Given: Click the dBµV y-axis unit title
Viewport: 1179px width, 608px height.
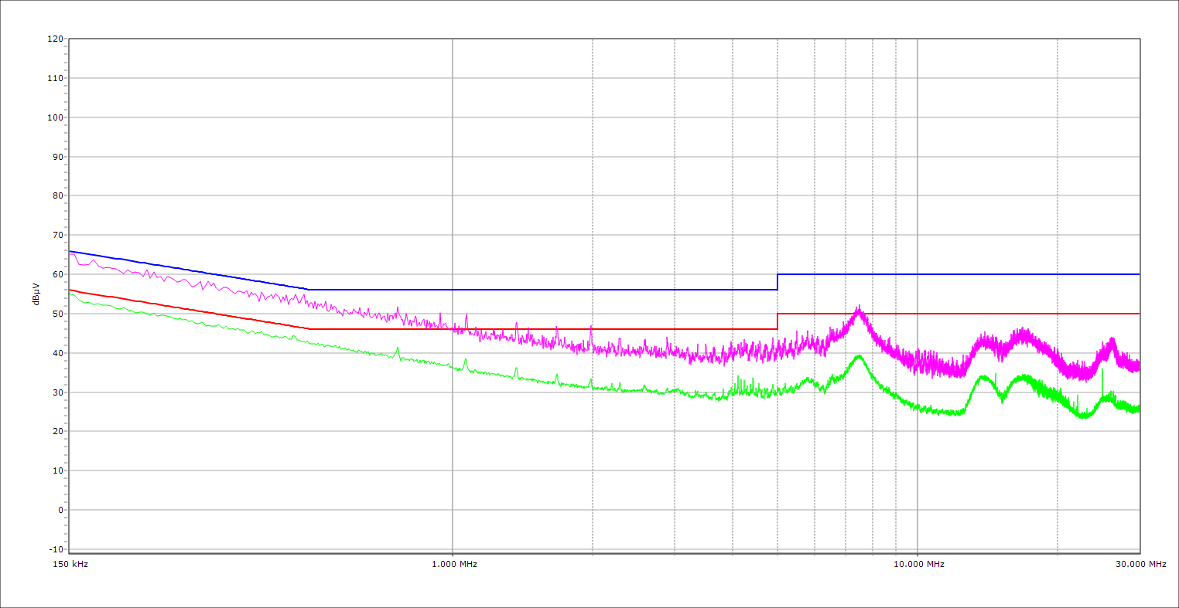Looking at the screenshot, I should [x=36, y=294].
